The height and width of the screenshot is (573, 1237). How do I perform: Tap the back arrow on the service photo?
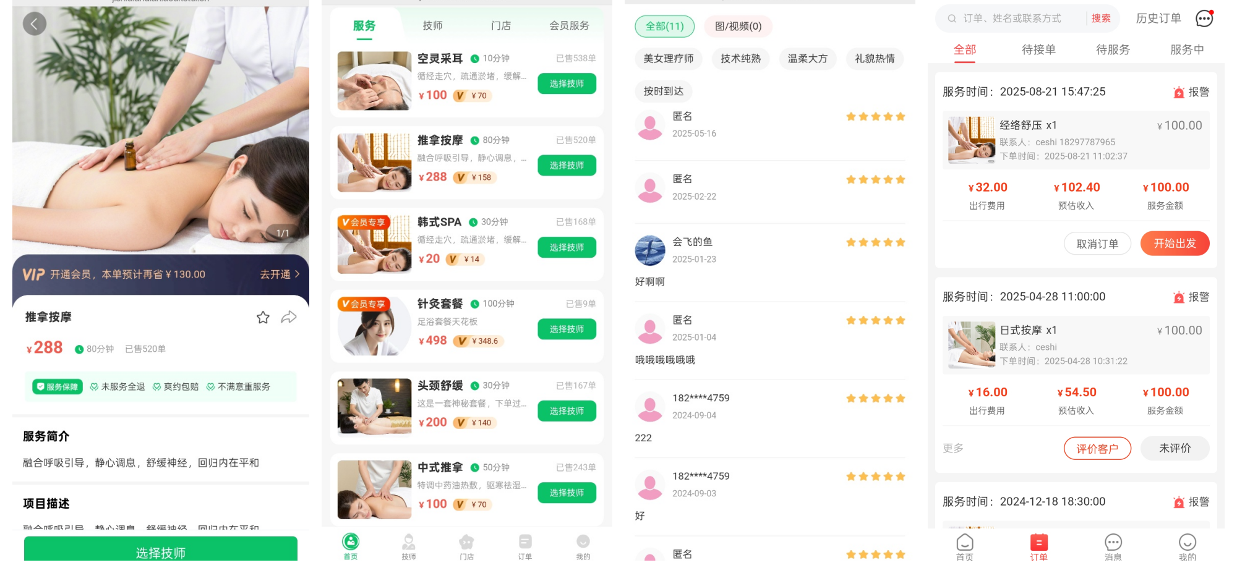coord(35,24)
